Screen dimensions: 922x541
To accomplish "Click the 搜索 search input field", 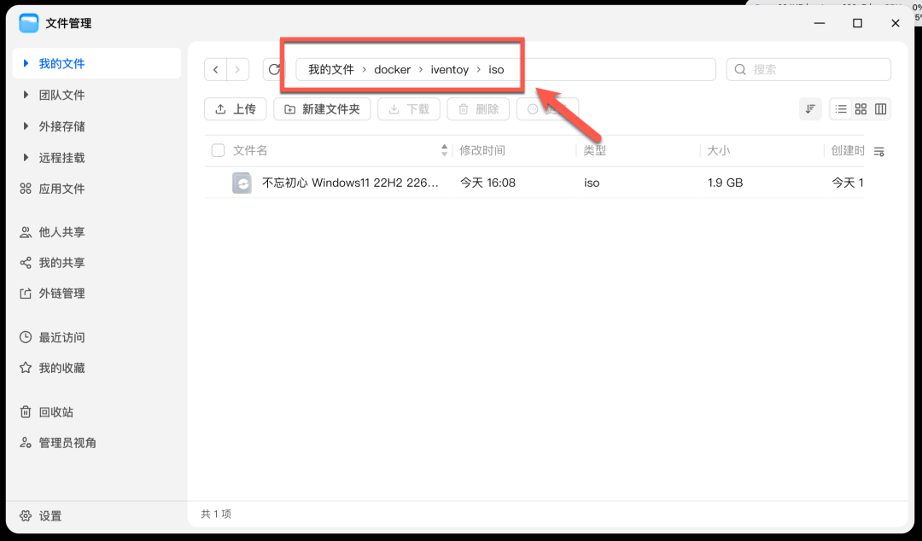I will click(808, 69).
